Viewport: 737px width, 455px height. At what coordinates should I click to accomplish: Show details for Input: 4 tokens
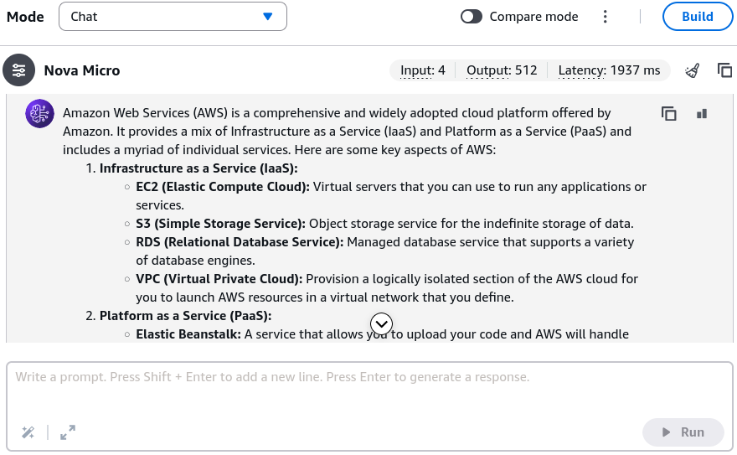(x=423, y=70)
